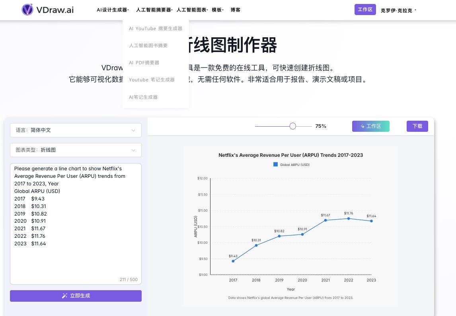Toggle the Global ARPU (USD) legend swatch
This screenshot has height=316, width=456.
pyautogui.click(x=275, y=164)
